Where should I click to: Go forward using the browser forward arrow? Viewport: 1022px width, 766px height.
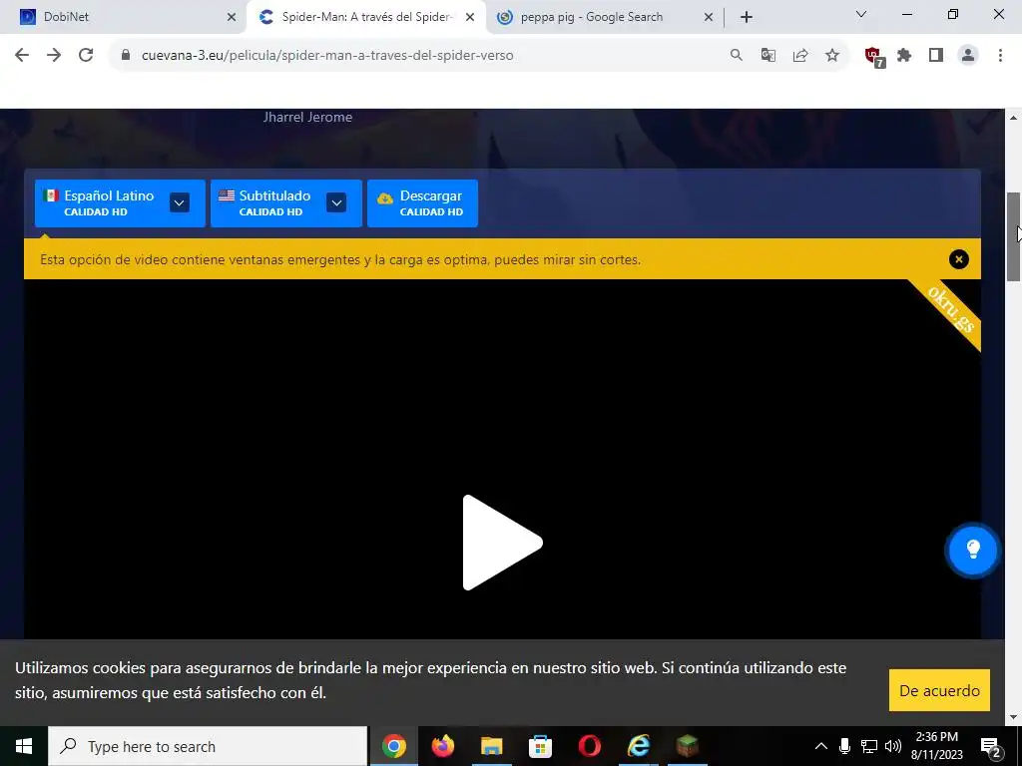pos(54,56)
